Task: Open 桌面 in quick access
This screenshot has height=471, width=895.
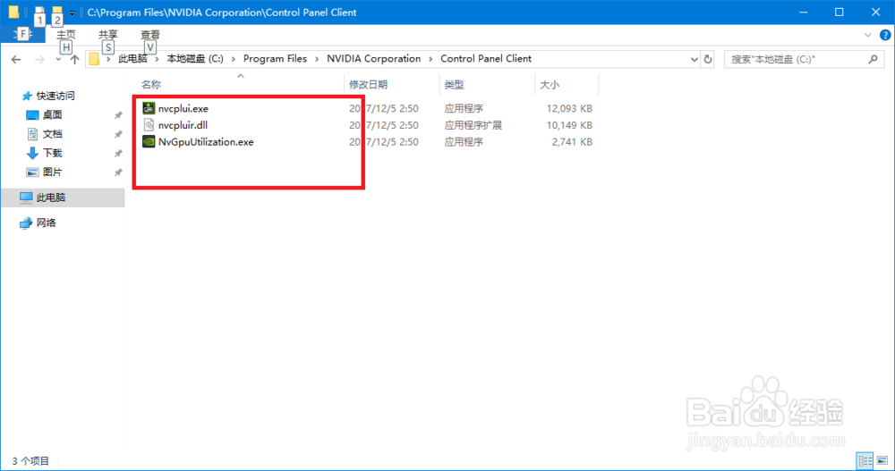Action: (x=53, y=114)
